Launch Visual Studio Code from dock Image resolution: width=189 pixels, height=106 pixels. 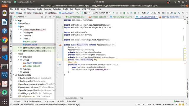pyautogui.click(x=5, y=57)
